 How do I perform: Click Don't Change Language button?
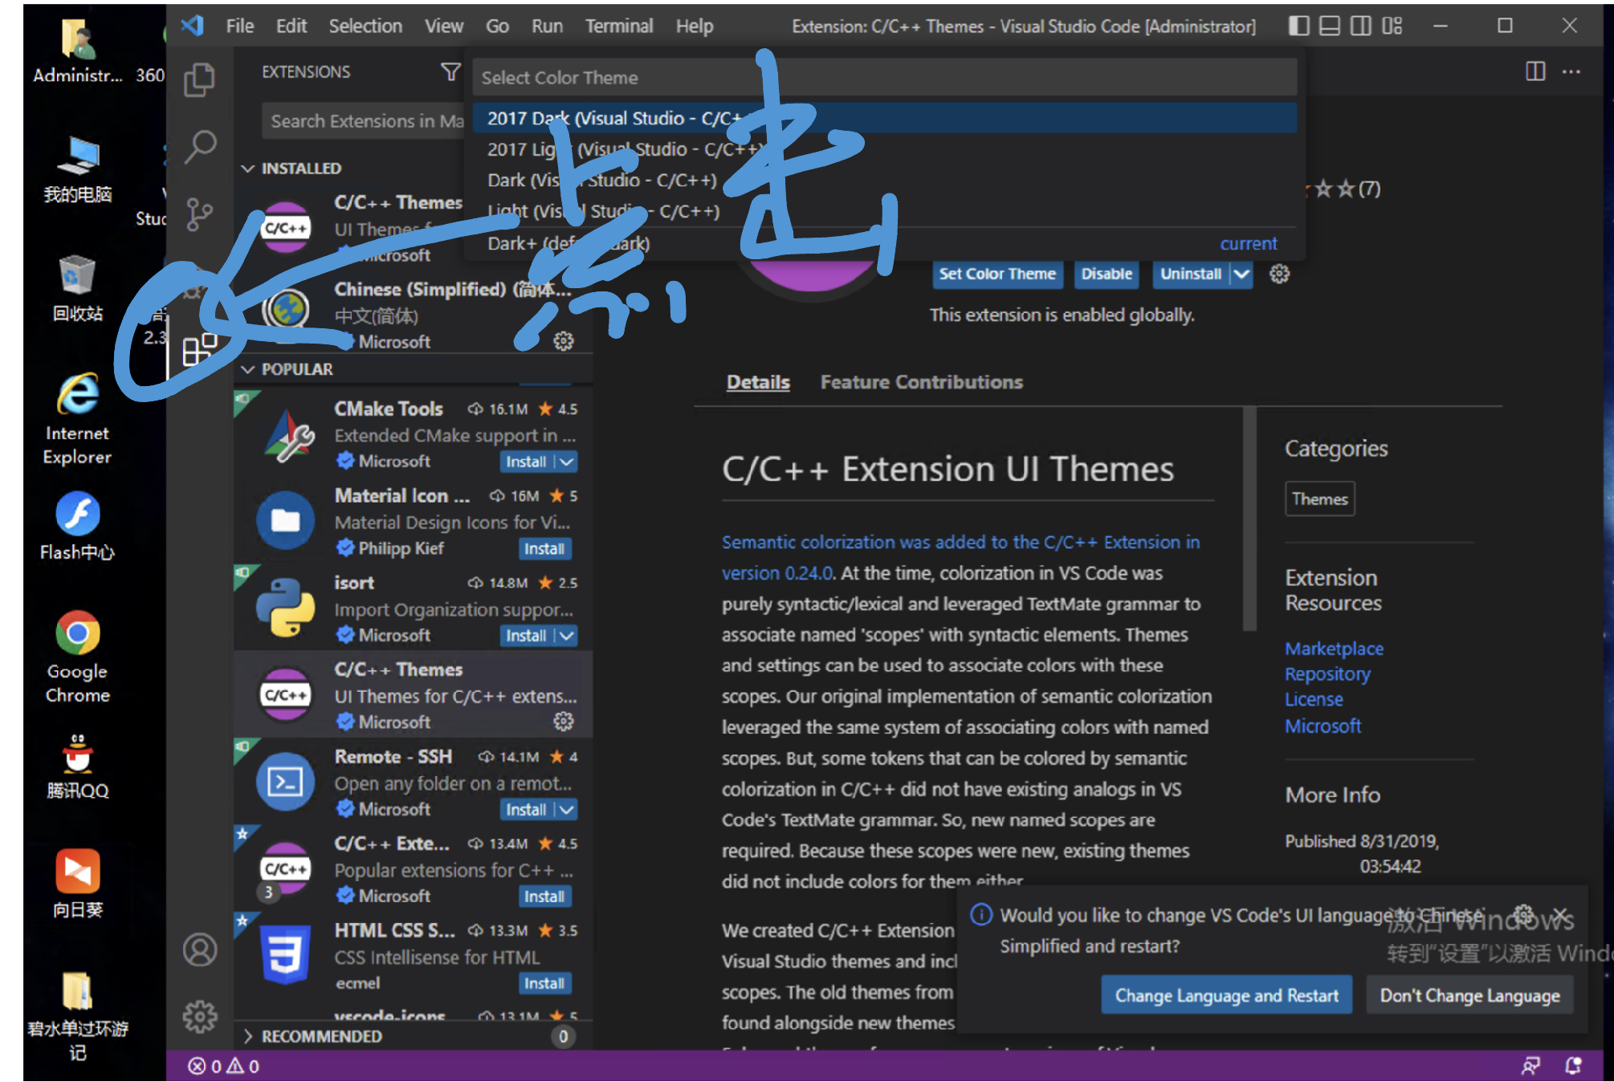pyautogui.click(x=1469, y=995)
